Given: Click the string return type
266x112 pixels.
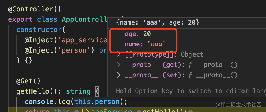Looking at the screenshot, I should point(78,92).
